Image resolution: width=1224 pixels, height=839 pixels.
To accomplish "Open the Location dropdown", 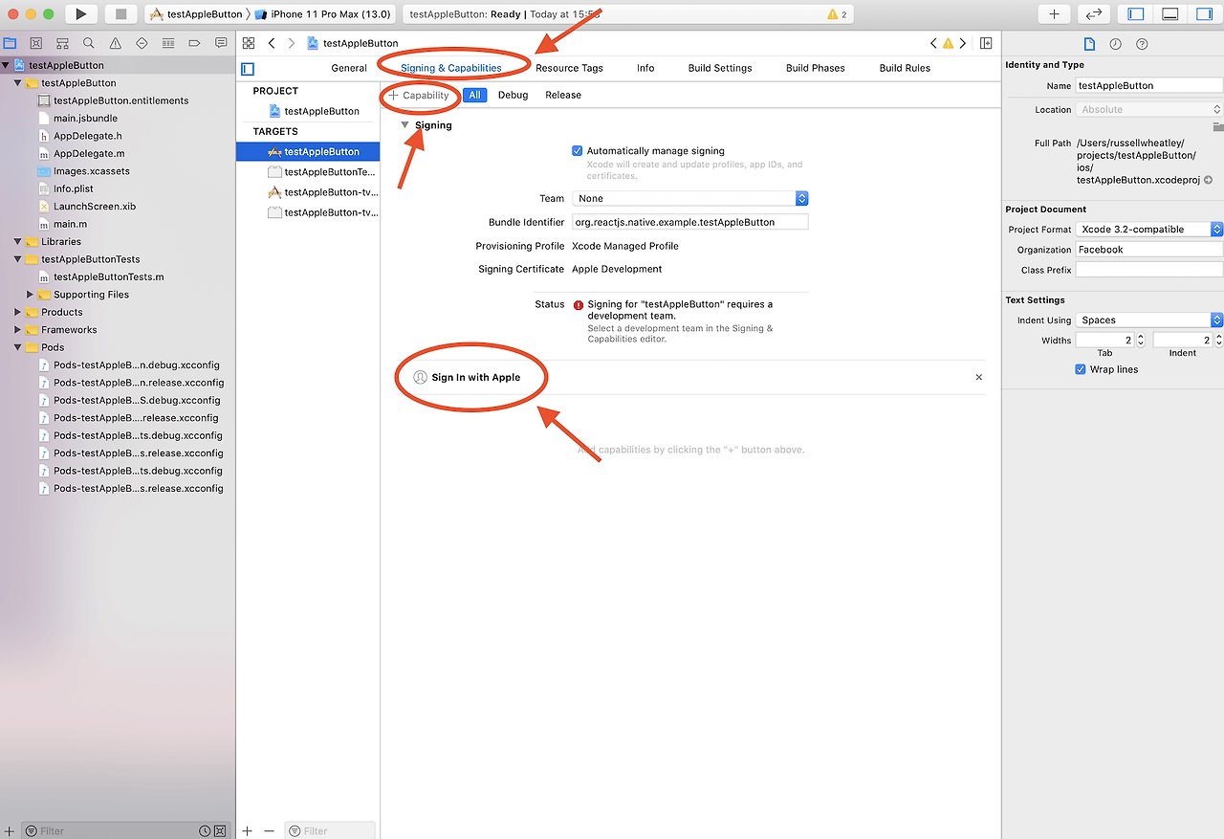I will (x=1149, y=109).
